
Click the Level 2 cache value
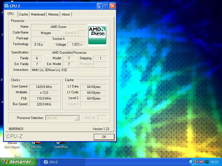coord(94,98)
